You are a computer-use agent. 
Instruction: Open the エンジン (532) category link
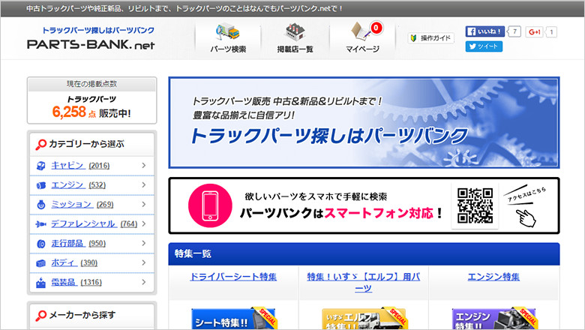coord(78,184)
